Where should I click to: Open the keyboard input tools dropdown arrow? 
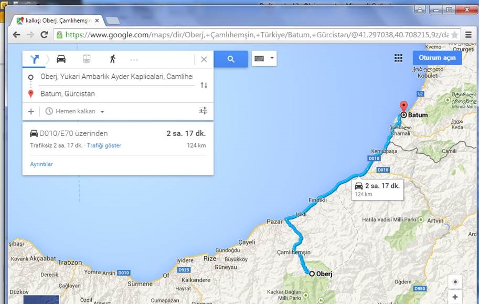tap(272, 58)
